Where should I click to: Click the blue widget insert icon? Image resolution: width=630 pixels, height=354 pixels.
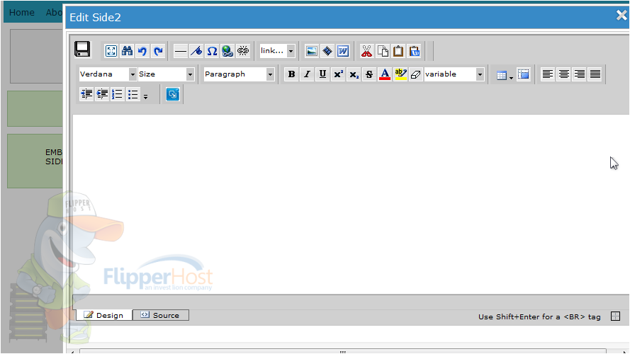pos(172,94)
